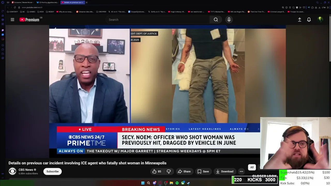
Task: Go back in browser history
Action: [x=8, y=7]
